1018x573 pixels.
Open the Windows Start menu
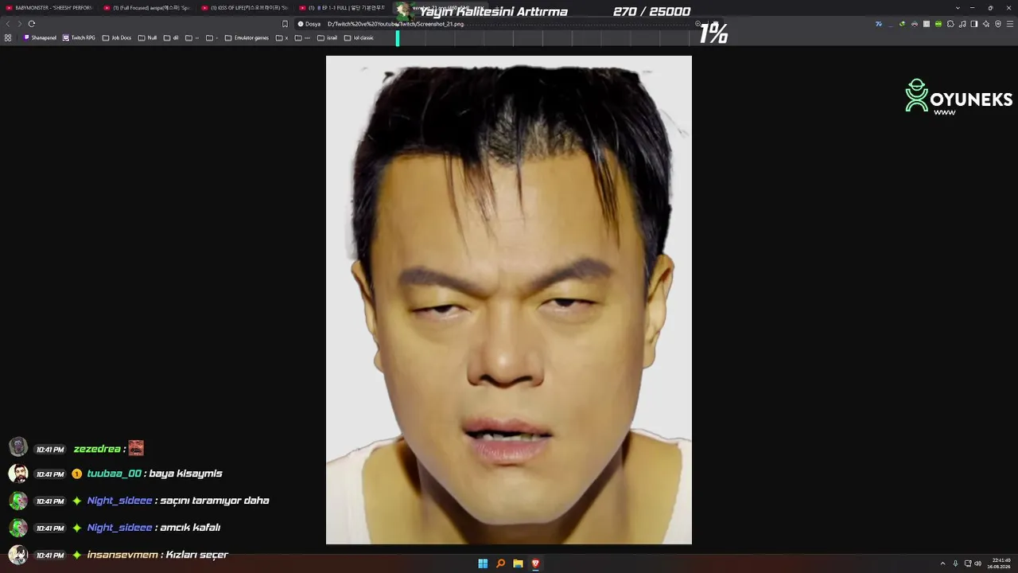483,563
